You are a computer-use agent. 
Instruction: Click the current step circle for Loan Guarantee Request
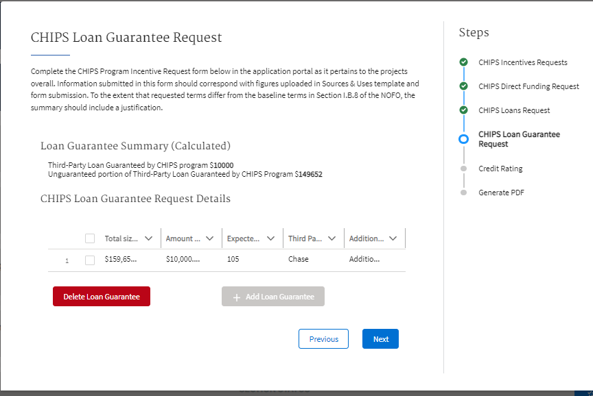coord(464,139)
